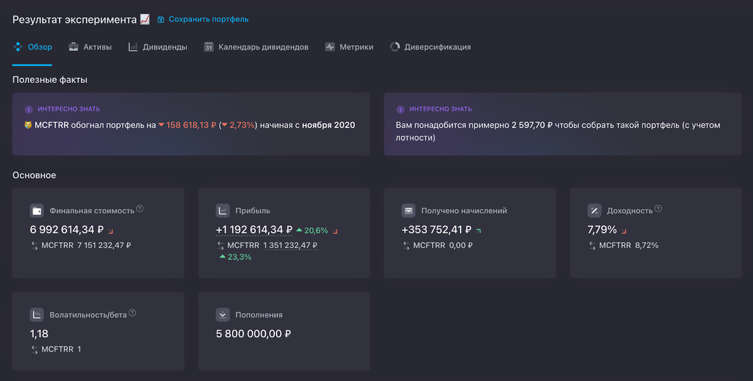Click the Сохранить портфель link
The width and height of the screenshot is (753, 381).
[x=208, y=19]
